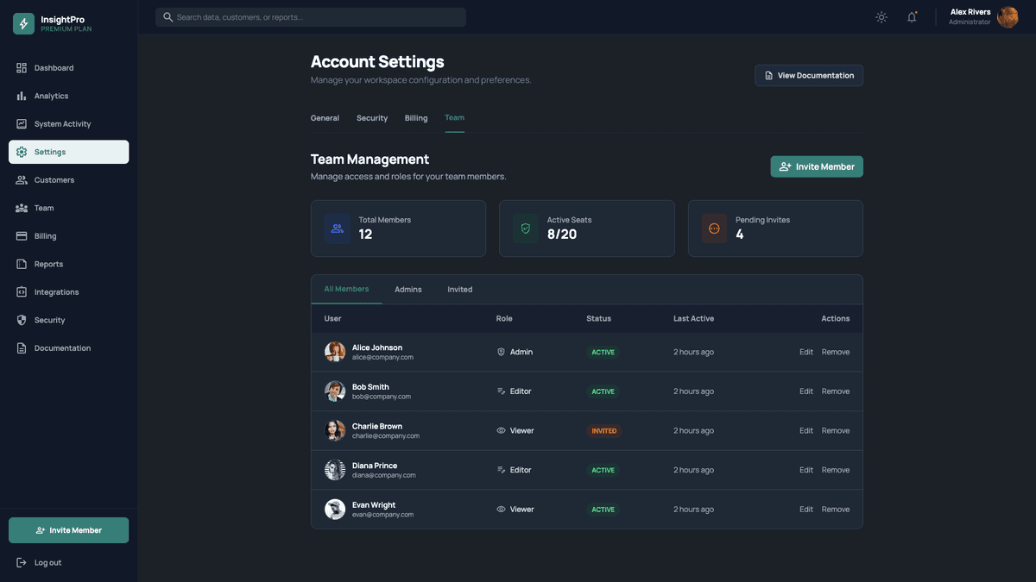
Task: Toggle light mode with the sun icon
Action: pos(880,16)
